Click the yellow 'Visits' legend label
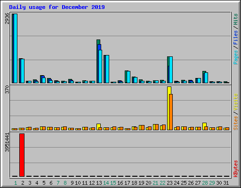Viewport: 241px width, 188px height. pyautogui.click(x=235, y=102)
